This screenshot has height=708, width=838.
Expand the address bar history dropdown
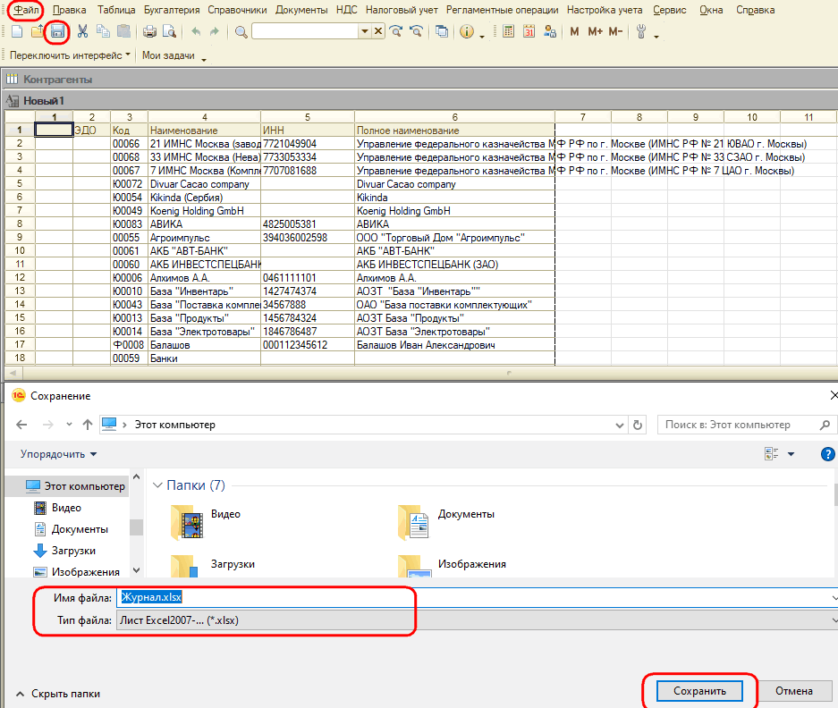pos(620,426)
